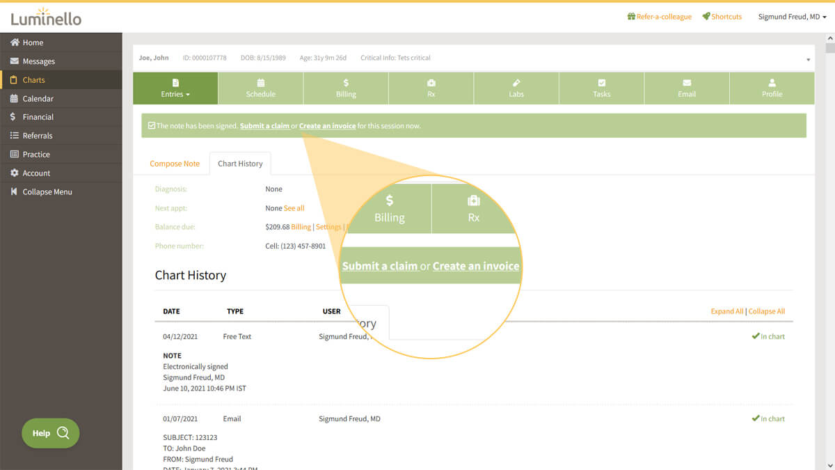Click the phone number Cell: (123) 457-8901

coord(296,246)
